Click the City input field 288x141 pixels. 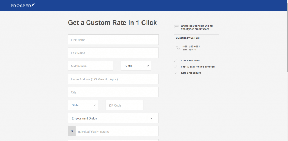(113, 92)
